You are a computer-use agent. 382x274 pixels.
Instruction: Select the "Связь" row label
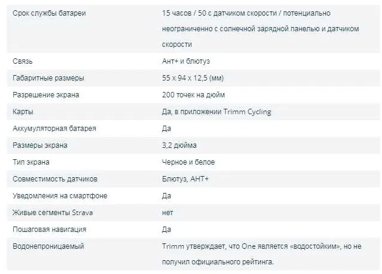22,61
